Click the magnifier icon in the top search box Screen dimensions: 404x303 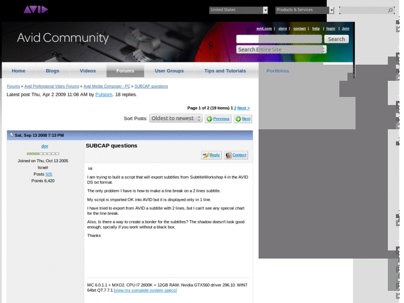pyautogui.click(x=390, y=10)
